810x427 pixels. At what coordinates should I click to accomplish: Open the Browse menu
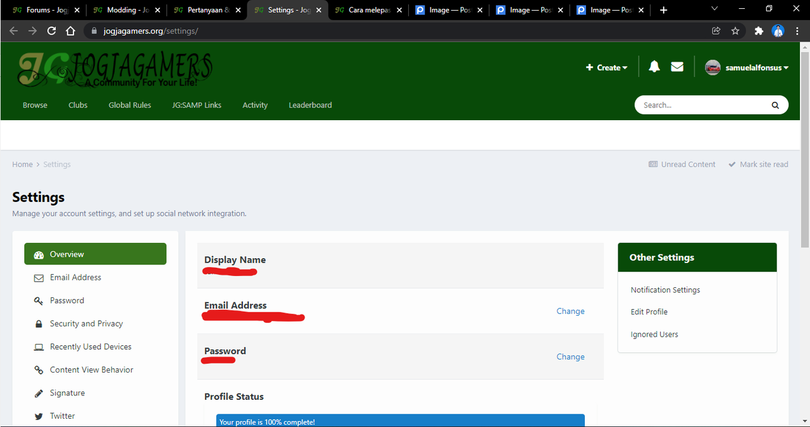pyautogui.click(x=35, y=105)
